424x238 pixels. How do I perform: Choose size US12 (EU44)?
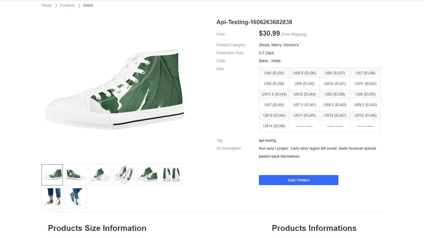coord(304,94)
